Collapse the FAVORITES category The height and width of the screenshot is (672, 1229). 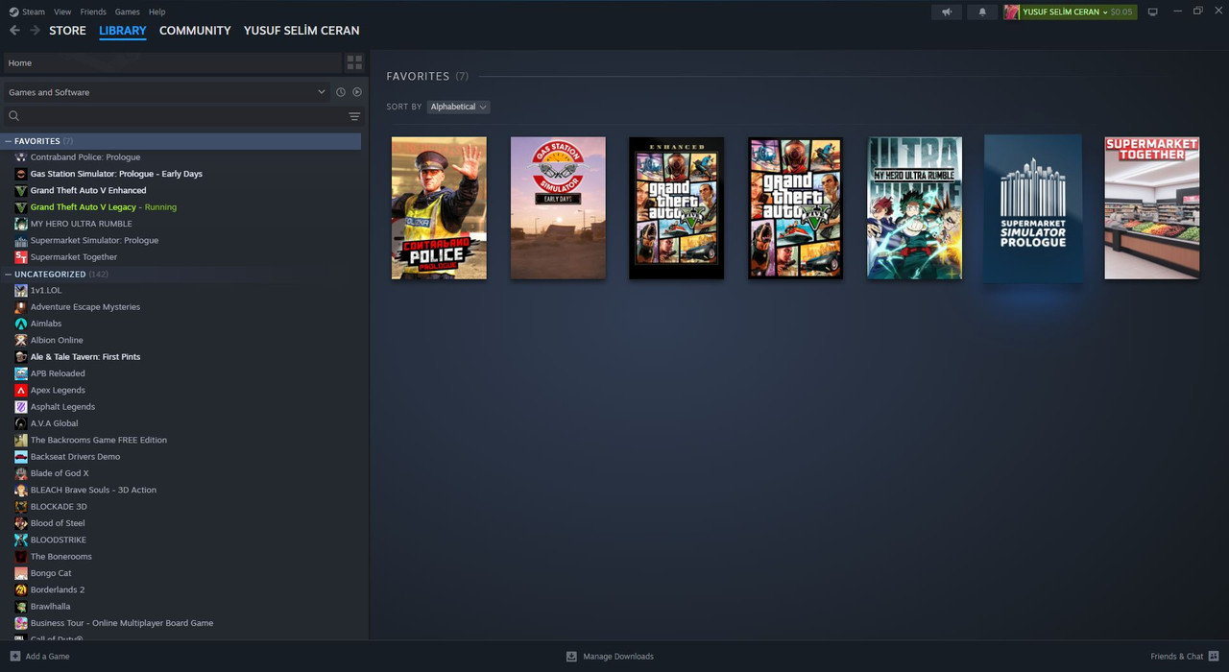[9, 141]
